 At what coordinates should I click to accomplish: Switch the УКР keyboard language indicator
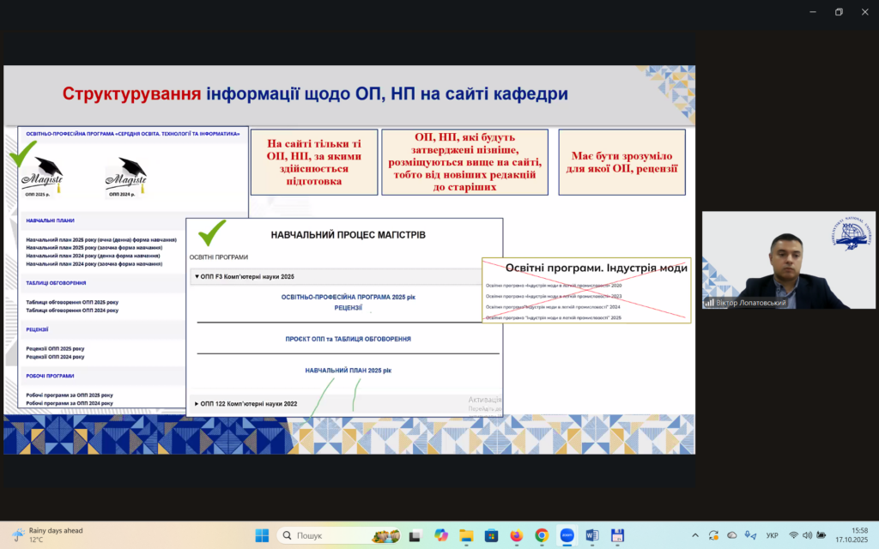(772, 535)
